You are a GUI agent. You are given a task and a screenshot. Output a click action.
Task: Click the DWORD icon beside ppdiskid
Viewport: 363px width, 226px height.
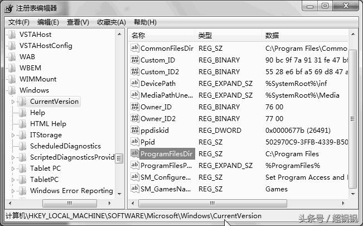135,130
